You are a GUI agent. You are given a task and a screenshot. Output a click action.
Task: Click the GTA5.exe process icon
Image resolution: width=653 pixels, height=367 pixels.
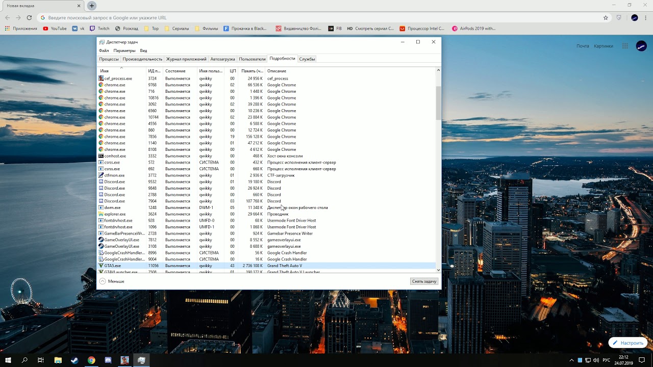coord(101,266)
